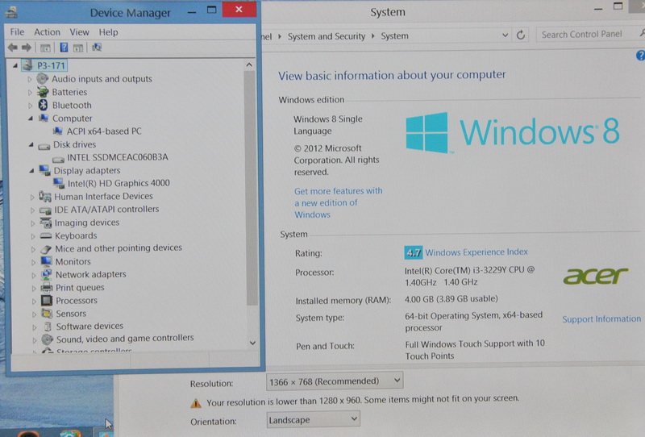Screen dimensions: 645x437
Task: Click the help question mark in System window
Action: pos(640,55)
